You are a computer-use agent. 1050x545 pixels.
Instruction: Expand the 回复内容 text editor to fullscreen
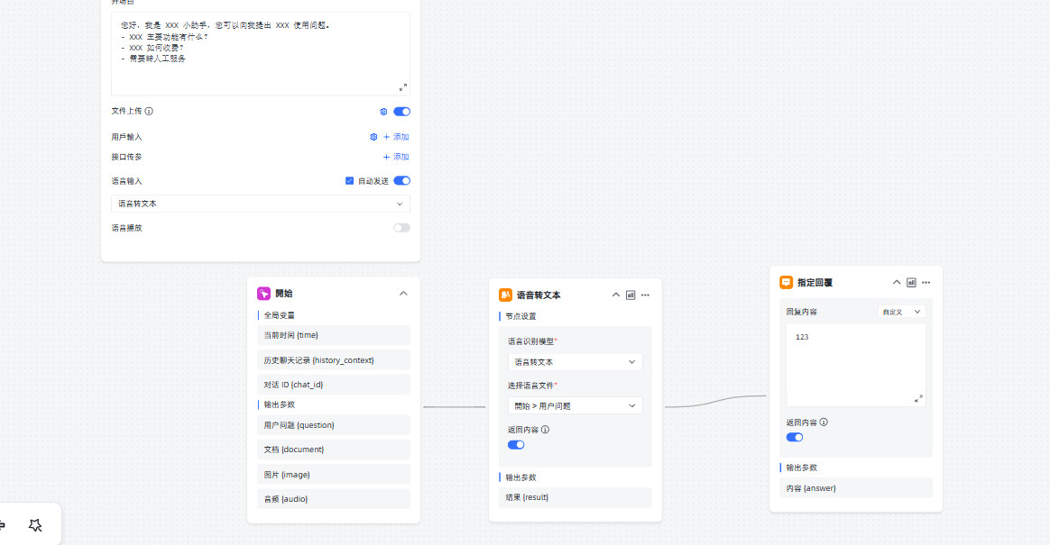pyautogui.click(x=918, y=398)
